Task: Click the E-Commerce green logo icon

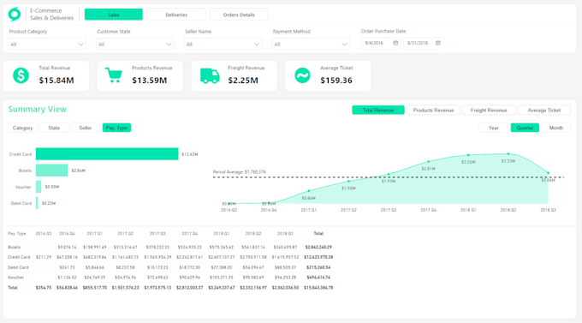Action: click(x=15, y=14)
